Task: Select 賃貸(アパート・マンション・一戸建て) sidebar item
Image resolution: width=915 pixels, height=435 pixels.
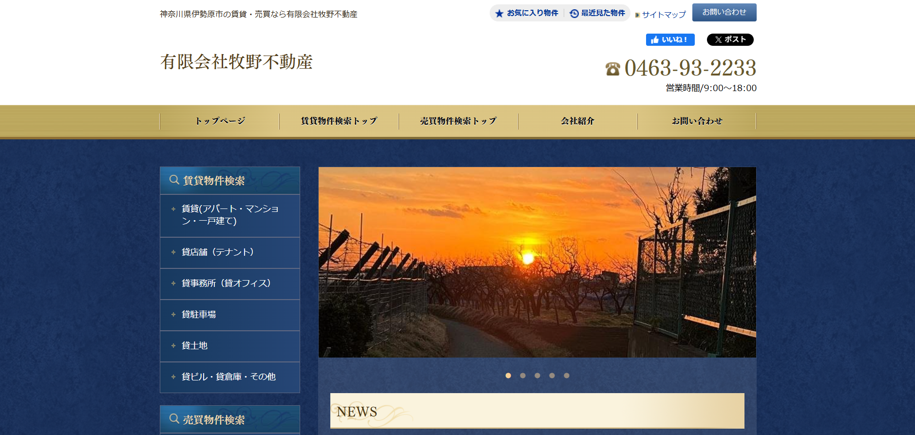Action: coord(230,215)
